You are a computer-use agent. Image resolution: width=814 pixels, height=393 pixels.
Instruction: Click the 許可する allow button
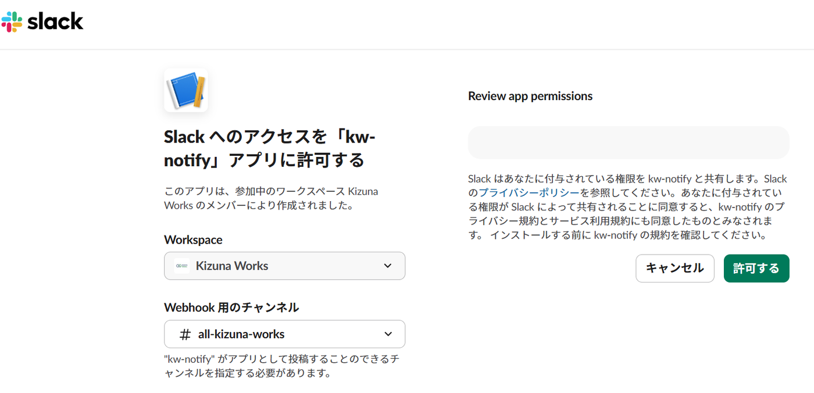tap(756, 269)
